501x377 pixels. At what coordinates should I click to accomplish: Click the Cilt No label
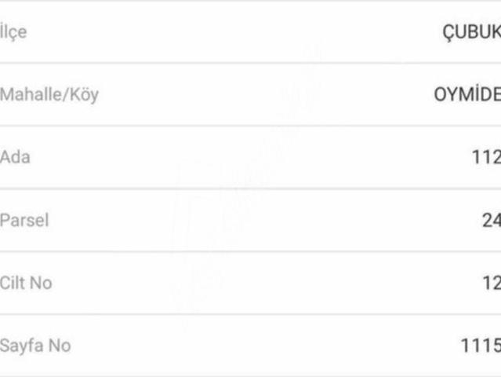pos(26,283)
